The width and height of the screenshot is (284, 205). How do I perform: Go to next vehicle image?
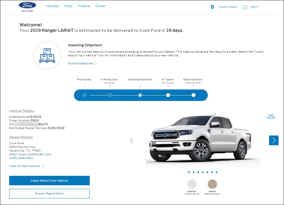[x=274, y=140]
